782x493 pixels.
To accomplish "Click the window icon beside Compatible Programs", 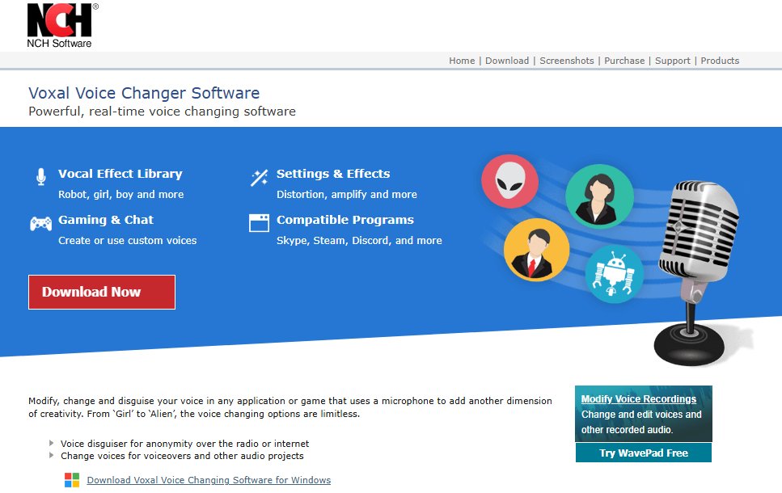I will 259,223.
